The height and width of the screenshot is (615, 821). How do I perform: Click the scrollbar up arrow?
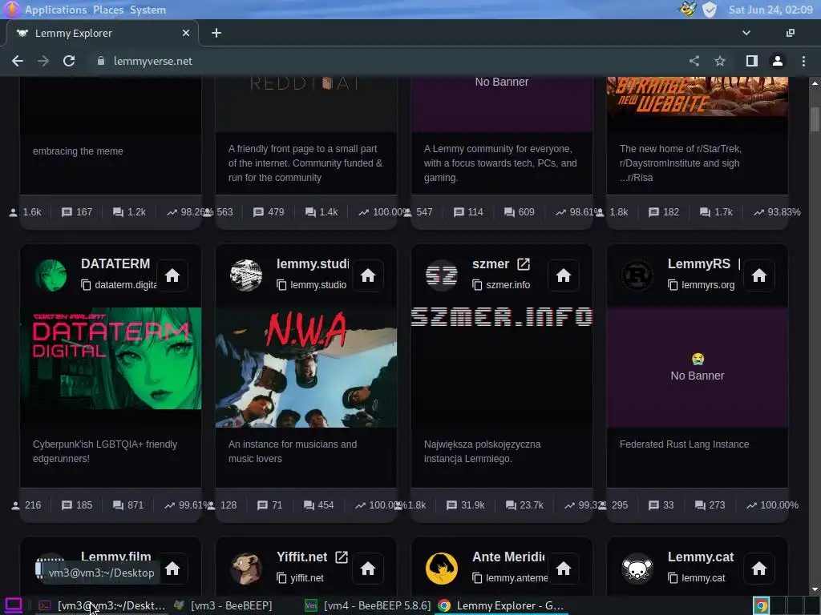pos(815,83)
